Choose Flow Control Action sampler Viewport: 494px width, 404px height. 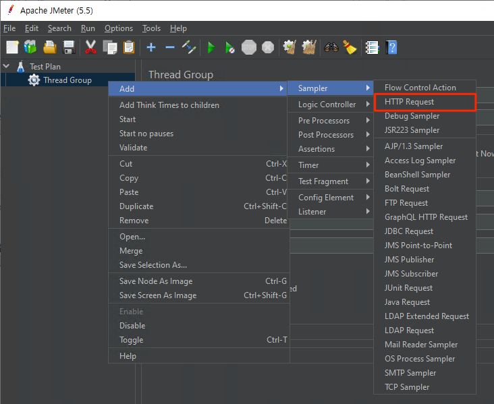(x=424, y=88)
